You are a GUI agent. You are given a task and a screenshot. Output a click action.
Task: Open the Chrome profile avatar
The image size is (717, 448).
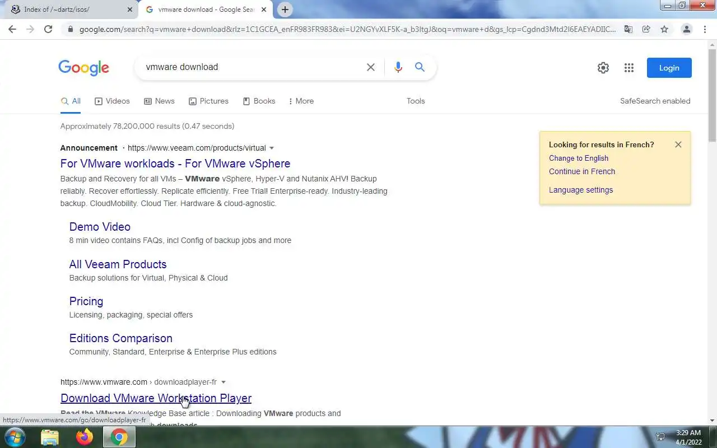(686, 29)
